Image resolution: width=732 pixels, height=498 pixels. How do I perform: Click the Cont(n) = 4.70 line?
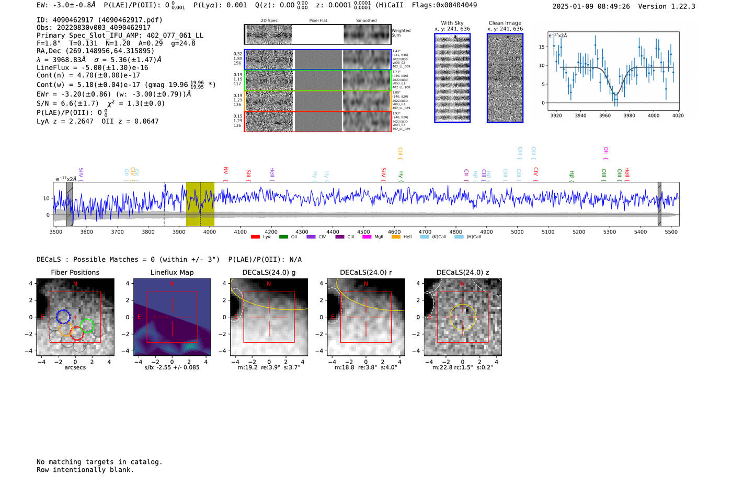click(x=88, y=75)
